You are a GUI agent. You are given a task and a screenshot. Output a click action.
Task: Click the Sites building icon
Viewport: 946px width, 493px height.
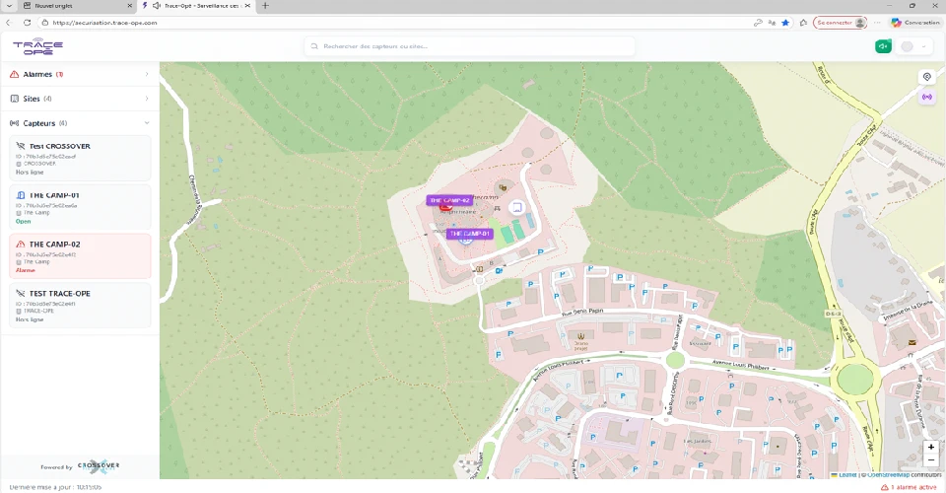[x=15, y=99]
